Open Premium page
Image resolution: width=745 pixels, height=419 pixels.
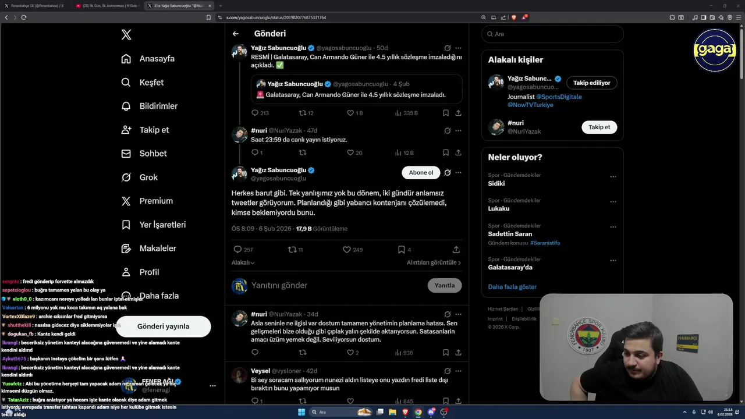(x=147, y=201)
